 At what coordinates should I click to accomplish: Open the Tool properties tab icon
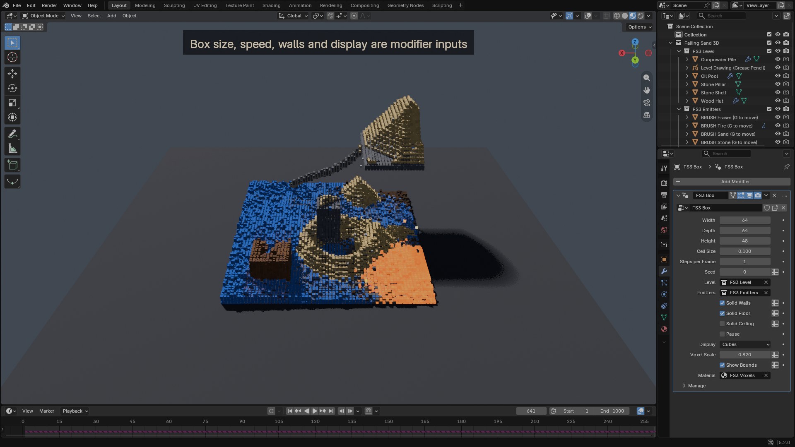[664, 168]
